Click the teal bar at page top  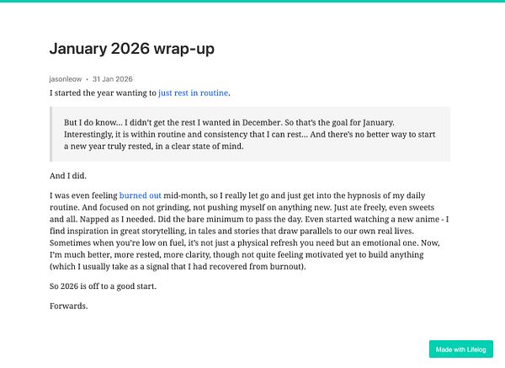click(x=252, y=2)
